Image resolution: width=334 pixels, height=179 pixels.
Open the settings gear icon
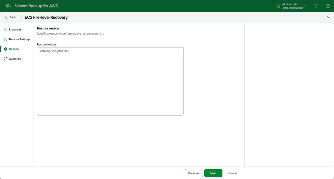tap(328, 6)
